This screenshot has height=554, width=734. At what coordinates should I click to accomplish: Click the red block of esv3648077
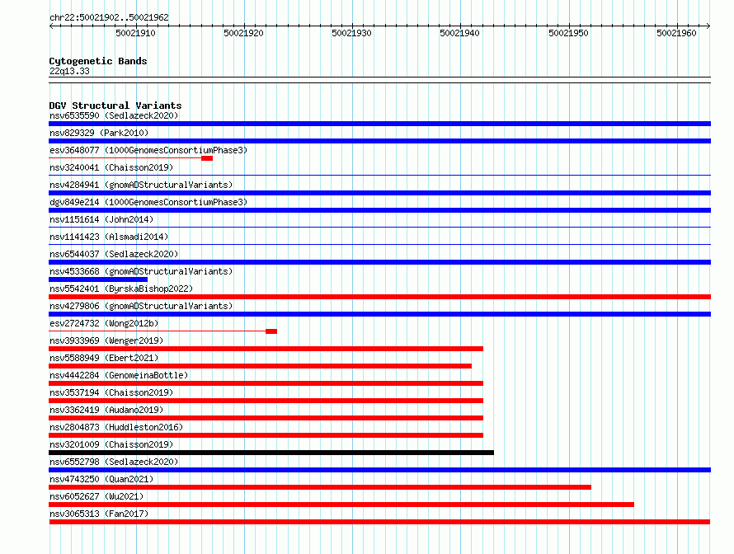click(x=207, y=158)
